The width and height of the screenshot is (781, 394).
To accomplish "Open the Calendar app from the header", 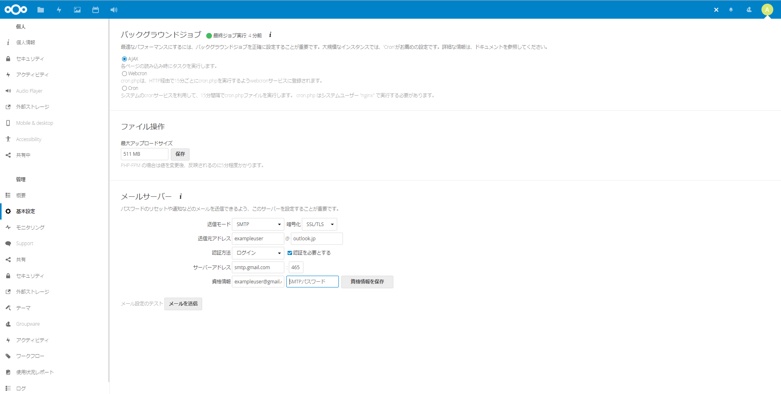I will point(96,10).
